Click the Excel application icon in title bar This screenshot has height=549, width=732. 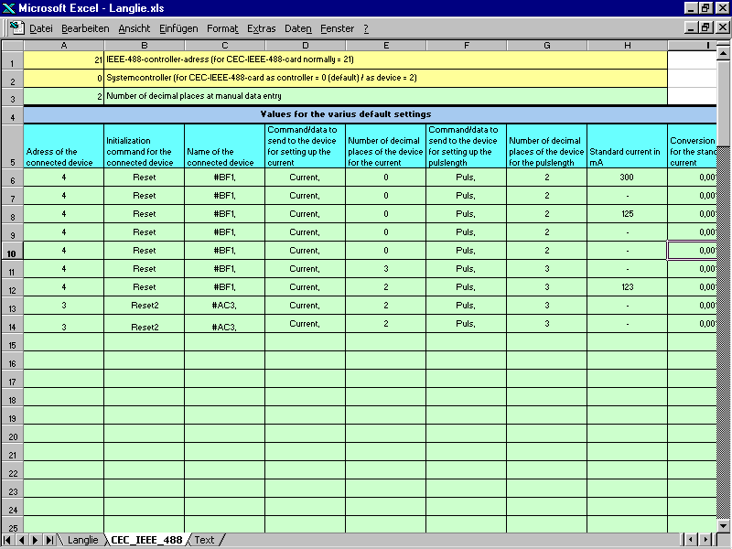[9, 8]
